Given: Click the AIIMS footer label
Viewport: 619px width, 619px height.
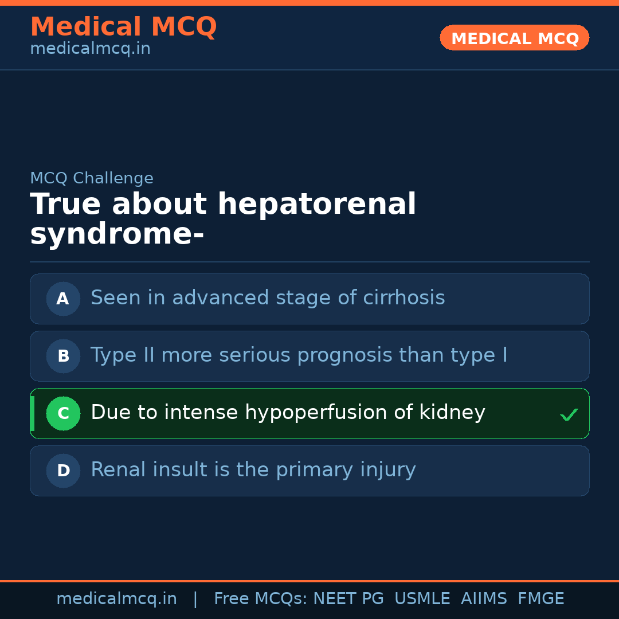Looking at the screenshot, I should click(x=484, y=599).
